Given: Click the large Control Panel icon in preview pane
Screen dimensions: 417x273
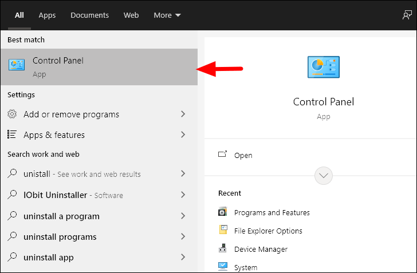Looking at the screenshot, I should click(x=324, y=67).
